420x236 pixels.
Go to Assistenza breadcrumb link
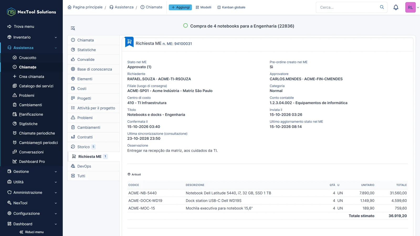pos(121,7)
